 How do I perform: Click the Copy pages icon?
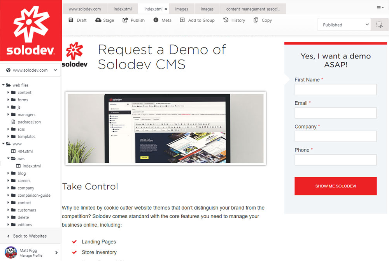(x=256, y=20)
